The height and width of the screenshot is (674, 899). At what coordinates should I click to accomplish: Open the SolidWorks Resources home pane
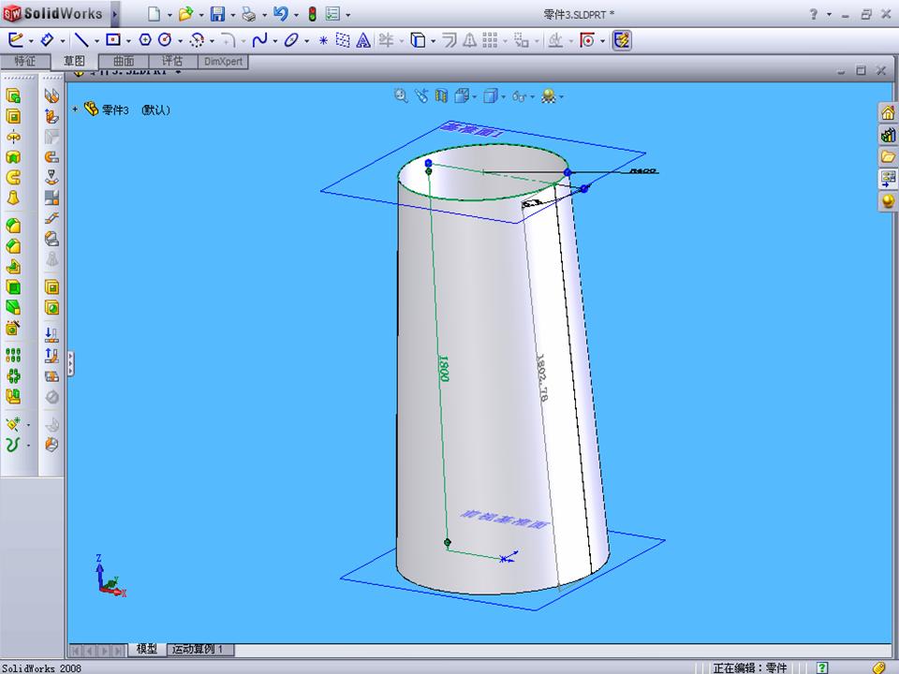888,113
